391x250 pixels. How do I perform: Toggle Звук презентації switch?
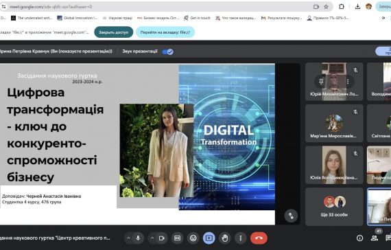click(168, 52)
